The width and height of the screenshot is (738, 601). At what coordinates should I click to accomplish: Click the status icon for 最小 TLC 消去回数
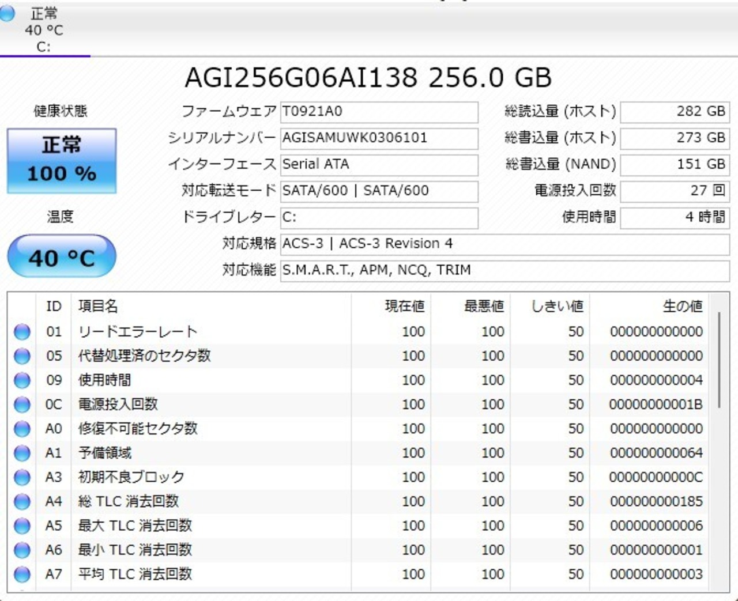pos(22,550)
